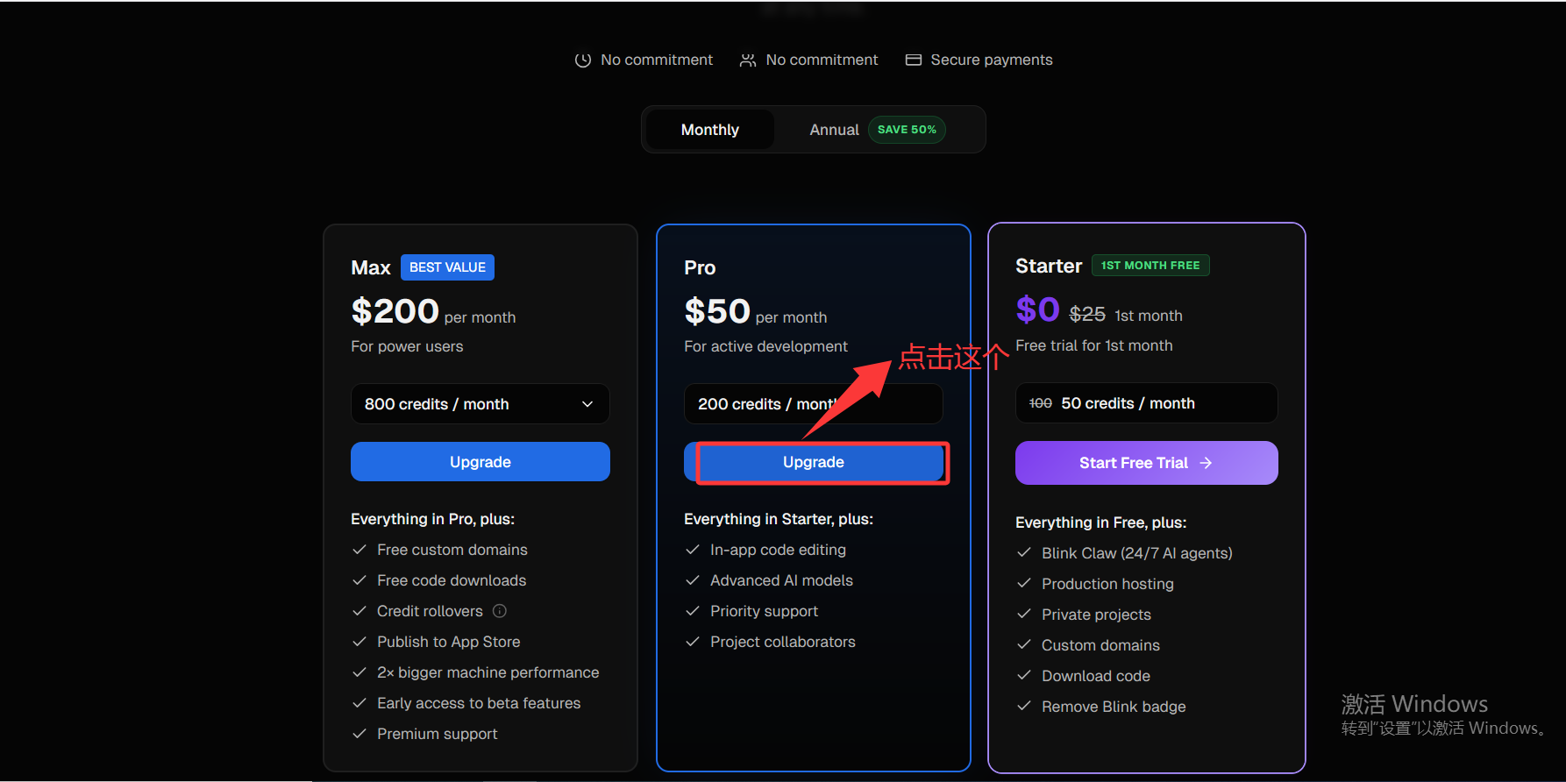Click 'Free code downloads' feature text
Viewport: 1566px width, 782px height.
(452, 580)
